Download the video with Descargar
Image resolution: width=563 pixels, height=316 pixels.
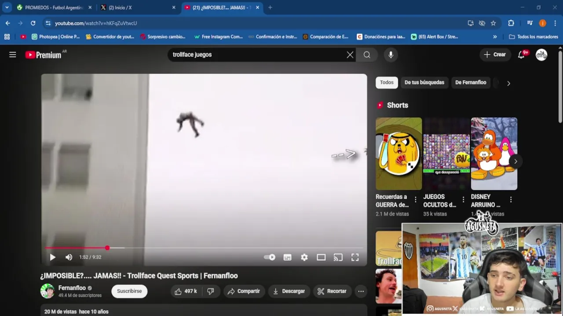point(289,291)
